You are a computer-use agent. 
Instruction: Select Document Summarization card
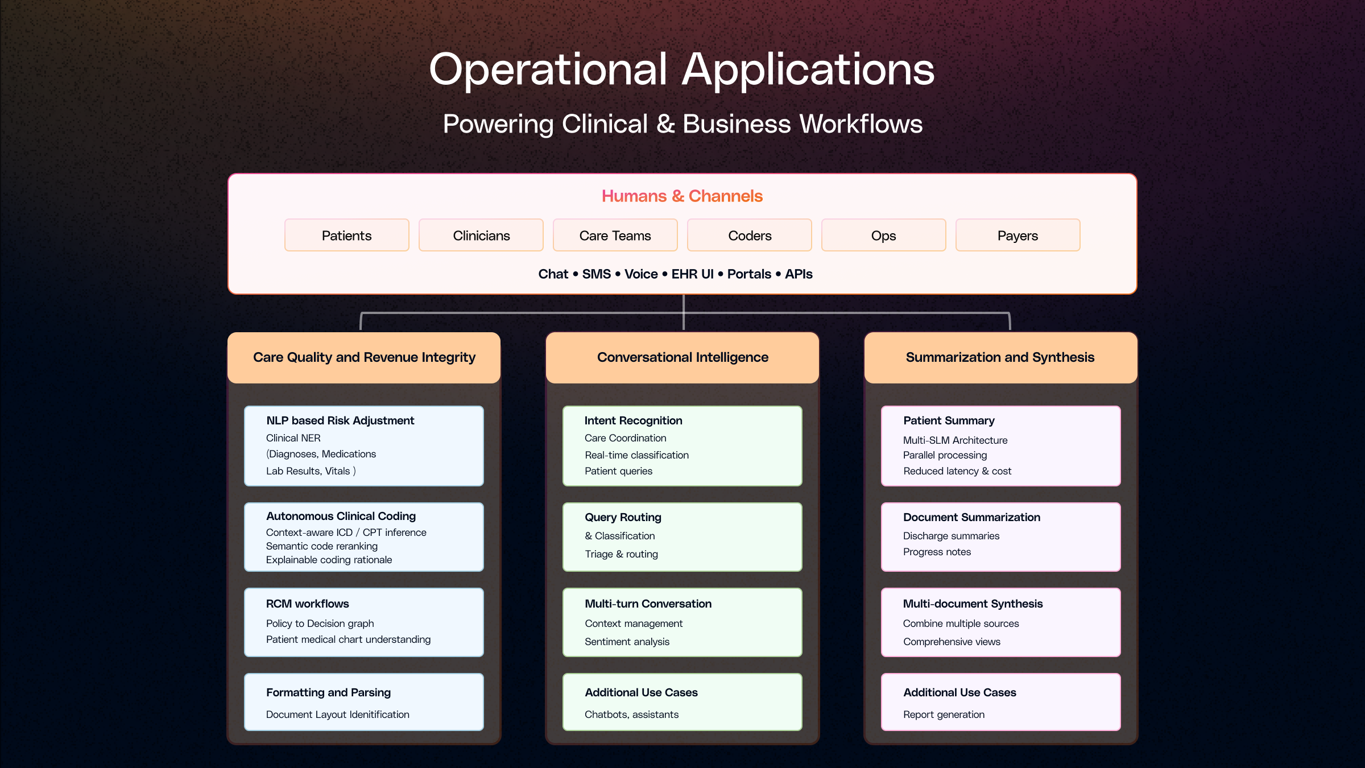pos(1000,536)
